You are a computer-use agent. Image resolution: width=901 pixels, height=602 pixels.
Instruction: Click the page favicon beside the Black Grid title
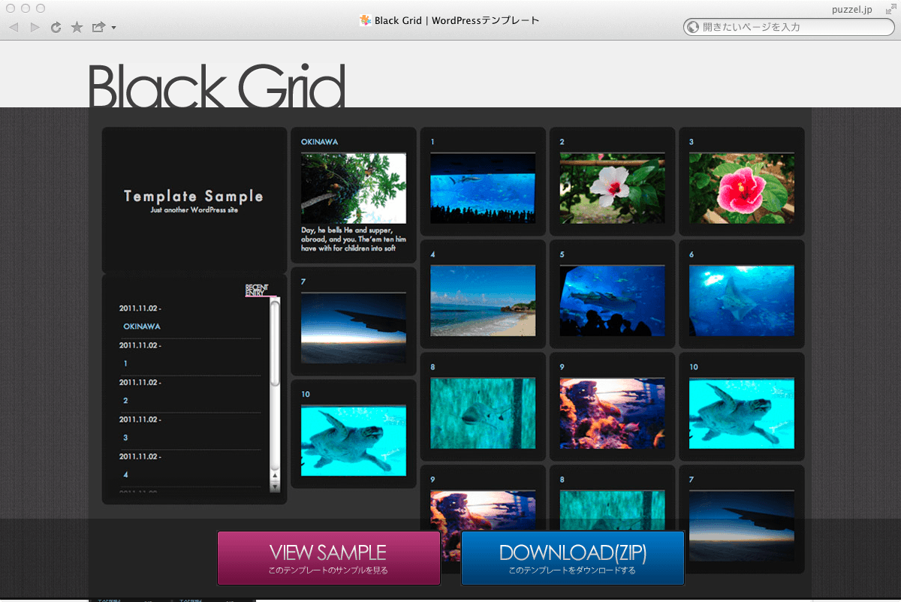(365, 20)
